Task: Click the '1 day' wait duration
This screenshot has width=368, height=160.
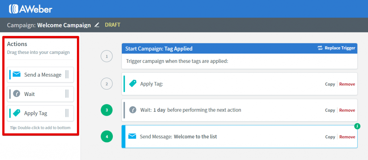Action: (x=159, y=110)
